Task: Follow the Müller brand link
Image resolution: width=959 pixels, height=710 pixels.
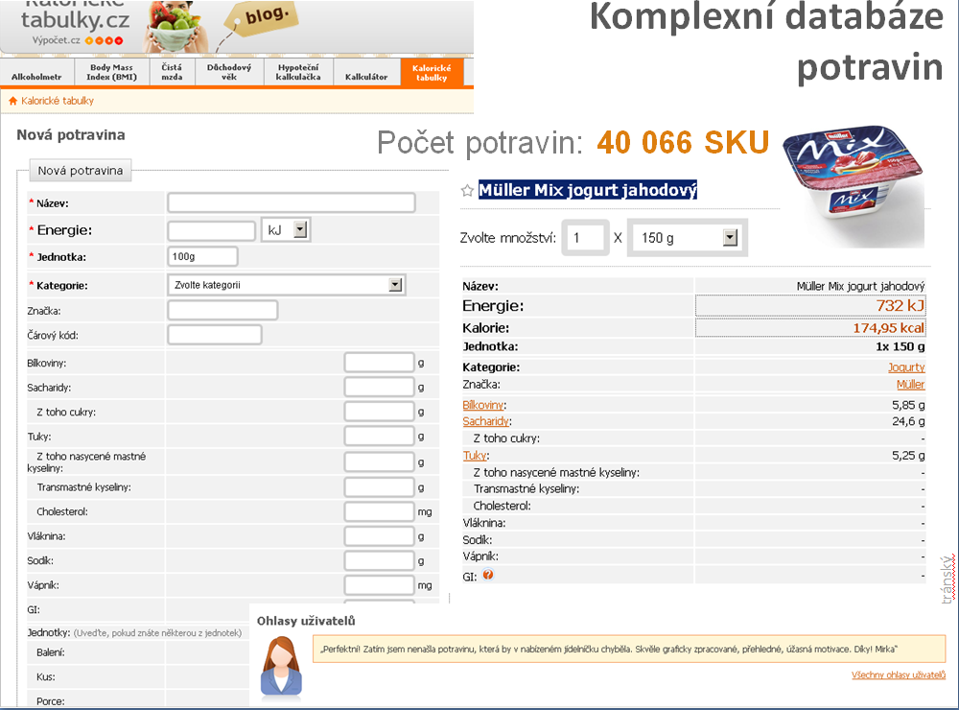Action: coord(911,385)
